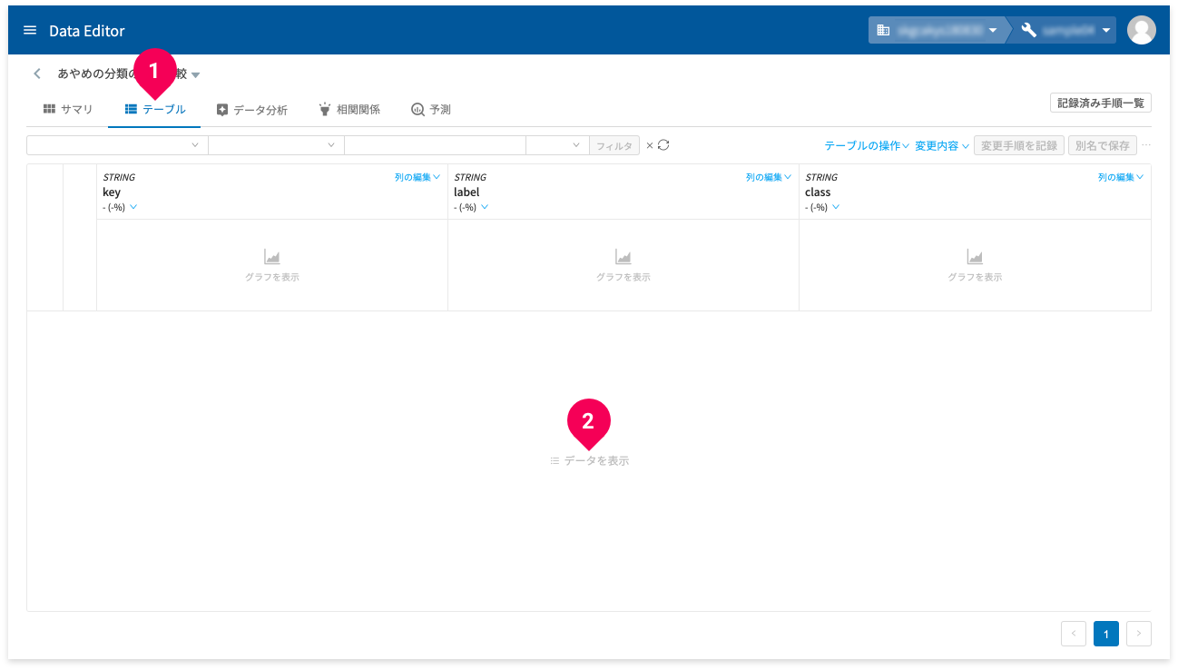Click the 別名で保存 button
The width and height of the screenshot is (1178, 670).
(x=1103, y=145)
